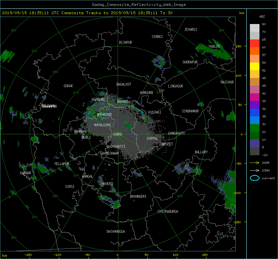Click the GOKAK city label
The image size is (278, 259).
pos(68,86)
